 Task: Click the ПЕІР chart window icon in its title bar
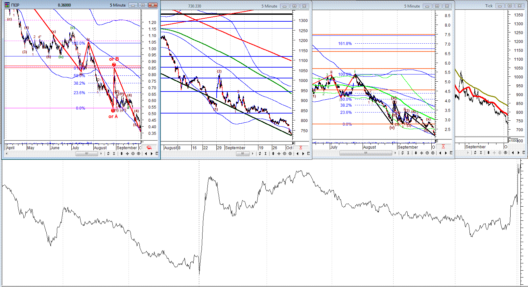pyautogui.click(x=7, y=5)
